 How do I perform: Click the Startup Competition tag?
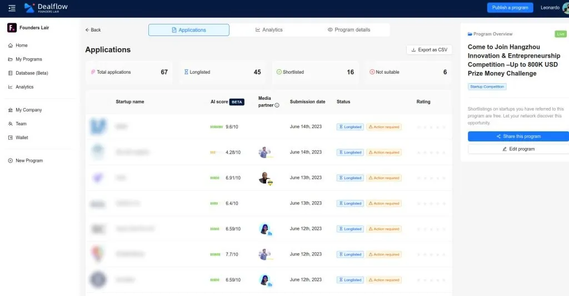pyautogui.click(x=487, y=86)
